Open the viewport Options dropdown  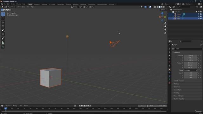[x=164, y=10]
